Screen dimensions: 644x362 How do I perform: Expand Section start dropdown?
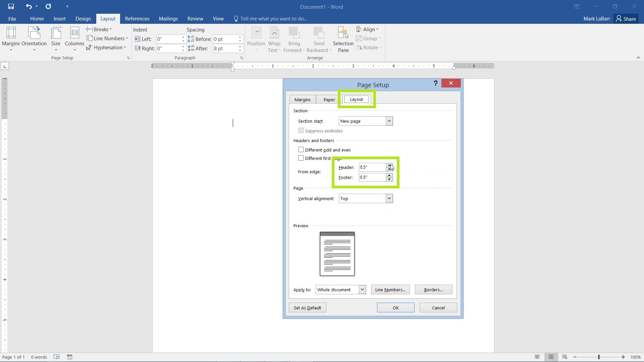[388, 120]
